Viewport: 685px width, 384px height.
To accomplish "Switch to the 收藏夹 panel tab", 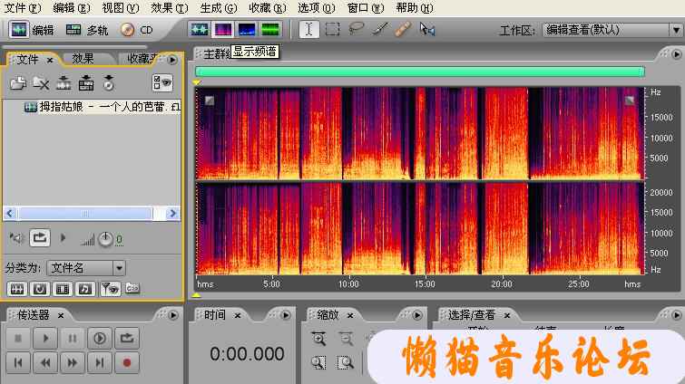I will coord(142,58).
